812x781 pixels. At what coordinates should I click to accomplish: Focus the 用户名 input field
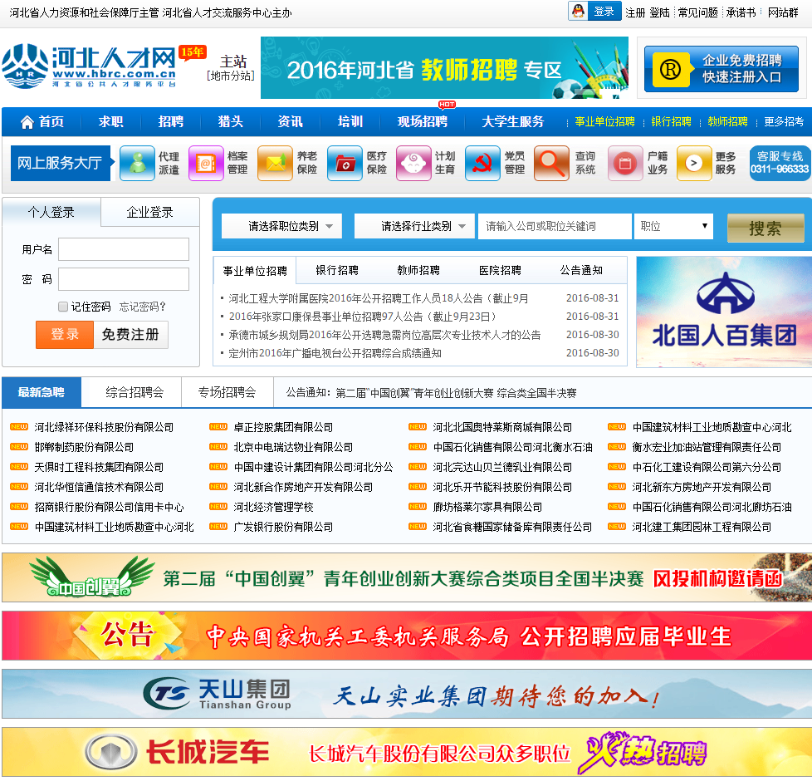tap(124, 249)
